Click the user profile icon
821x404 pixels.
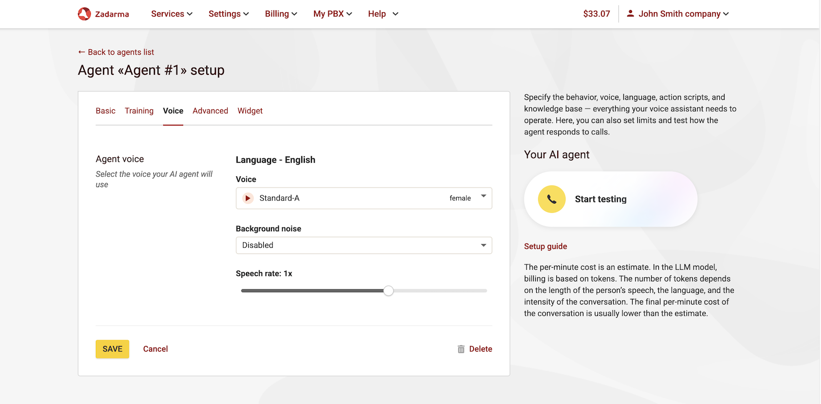(x=630, y=13)
